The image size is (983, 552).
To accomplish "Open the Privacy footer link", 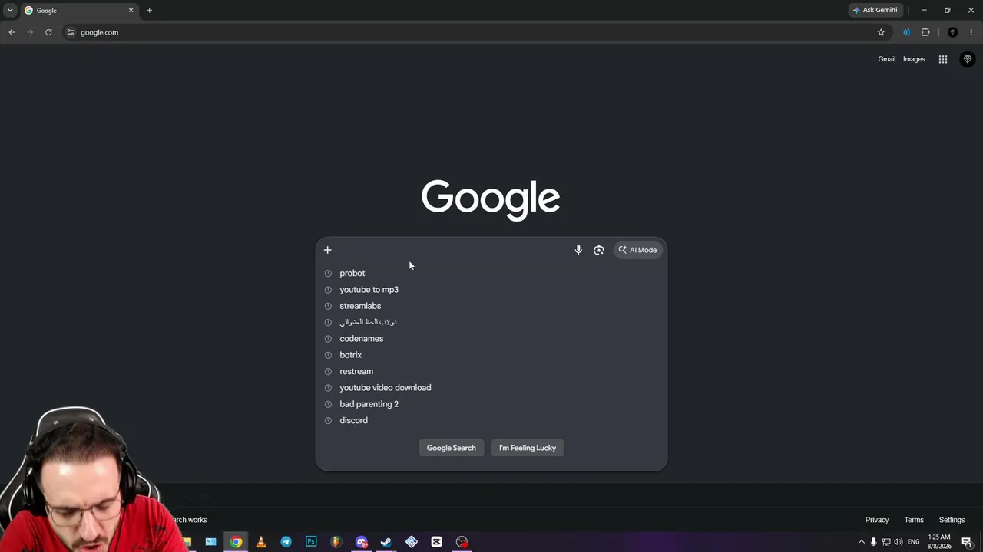I will point(877,520).
